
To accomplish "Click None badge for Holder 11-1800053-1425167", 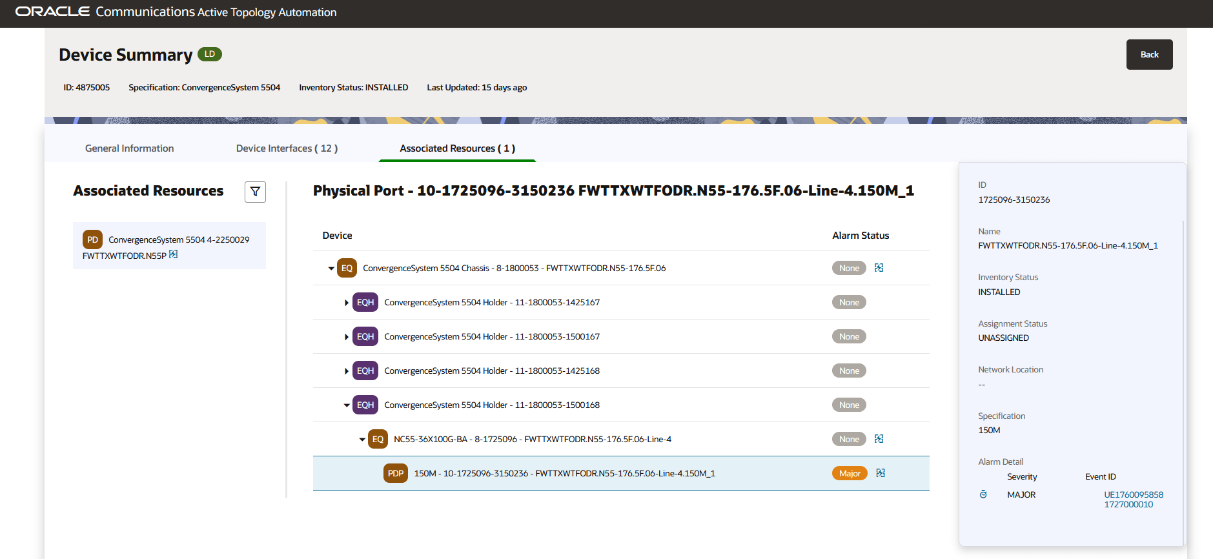I will pyautogui.click(x=849, y=302).
